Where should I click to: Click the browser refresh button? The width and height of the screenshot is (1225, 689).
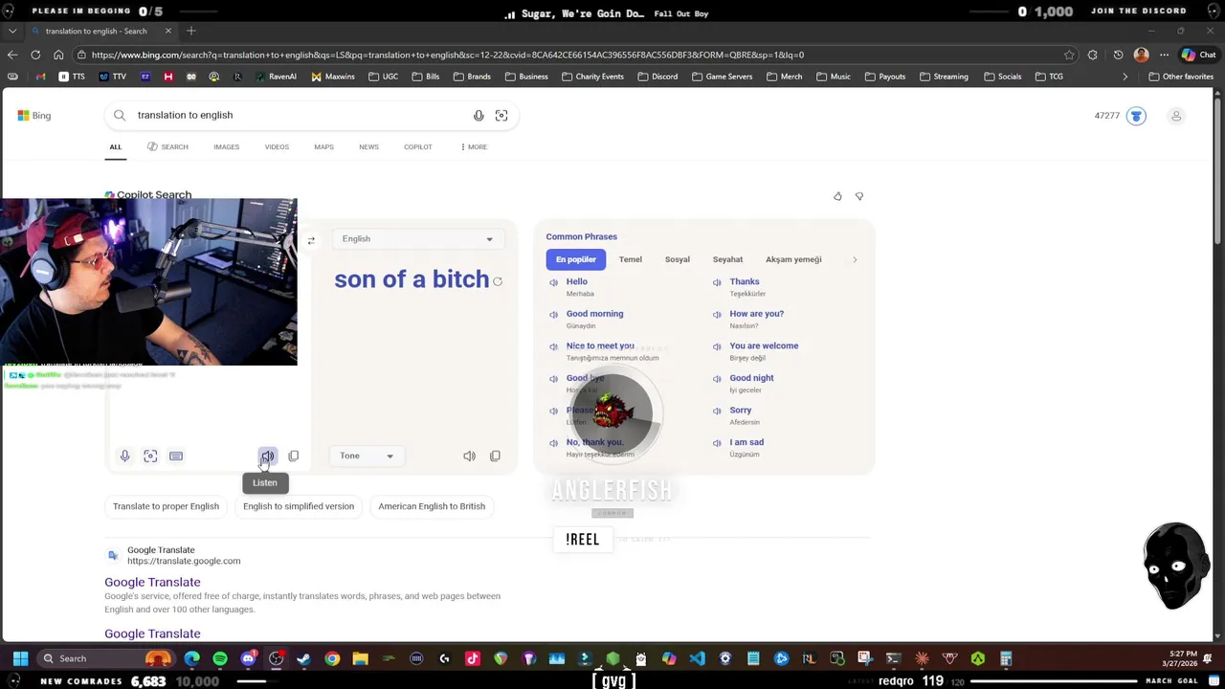35,55
